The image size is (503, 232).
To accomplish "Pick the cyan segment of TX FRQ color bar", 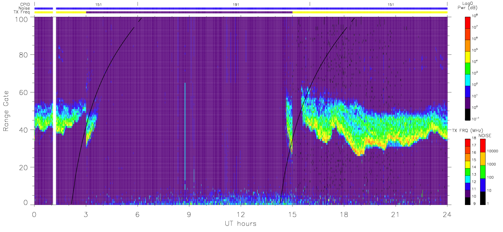I will click(x=468, y=179).
